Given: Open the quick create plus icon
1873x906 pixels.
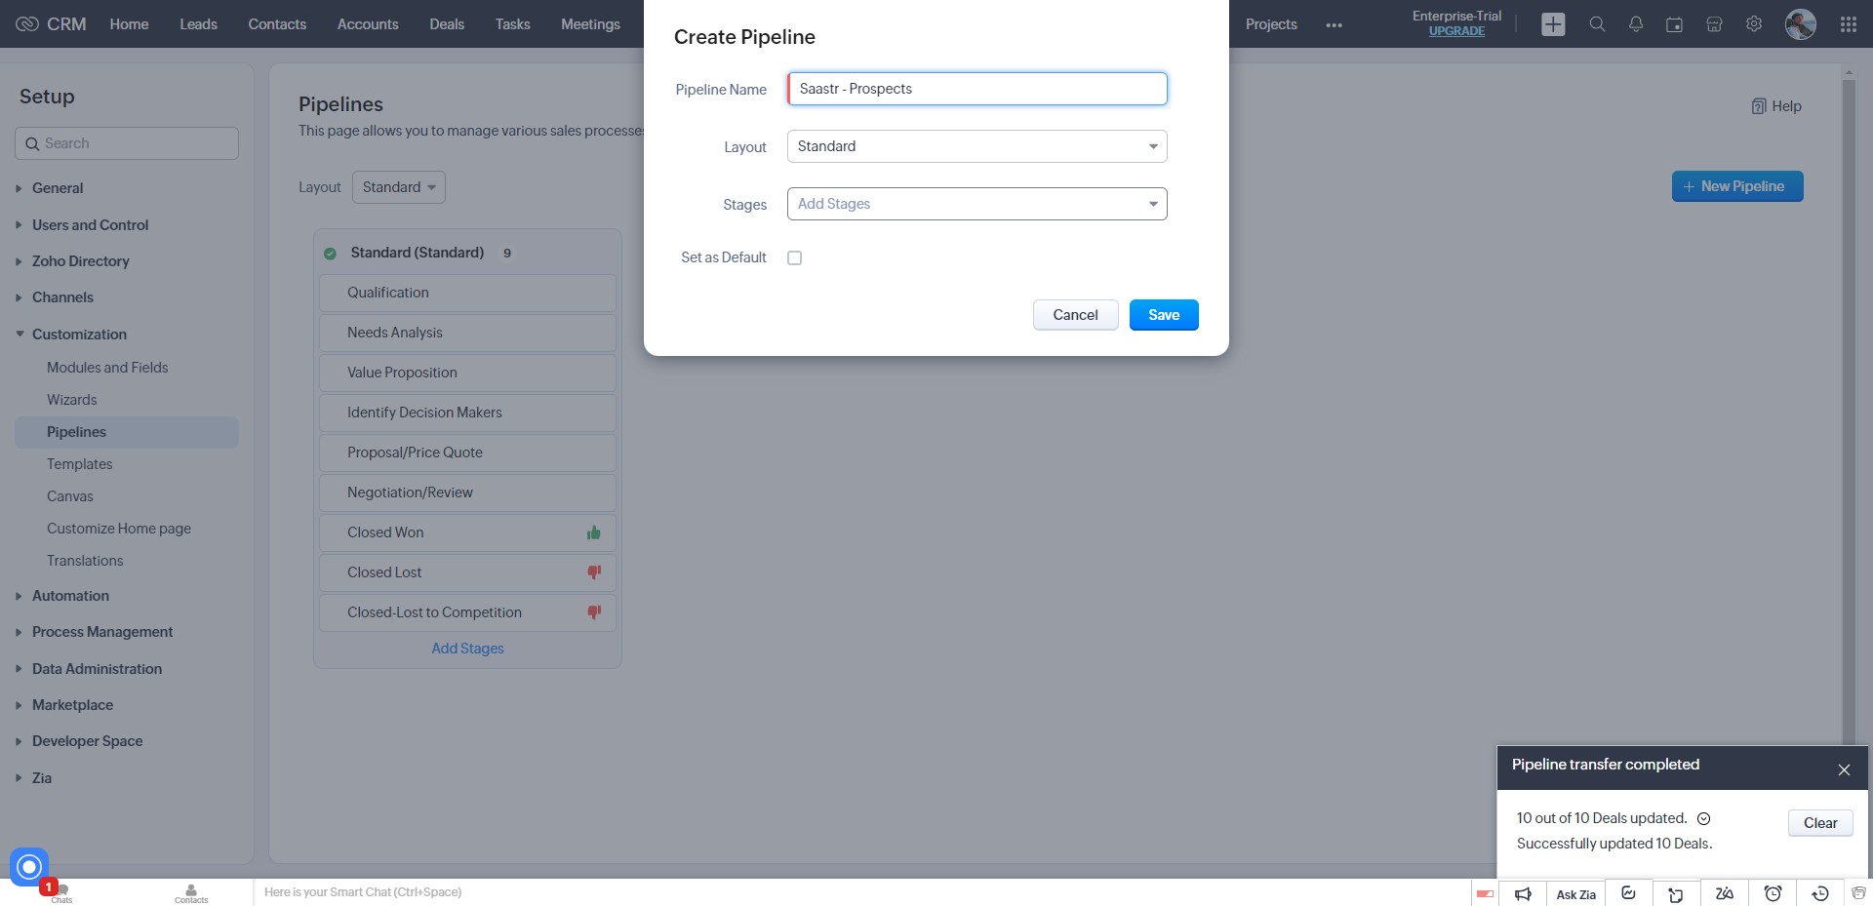Looking at the screenshot, I should pyautogui.click(x=1553, y=23).
